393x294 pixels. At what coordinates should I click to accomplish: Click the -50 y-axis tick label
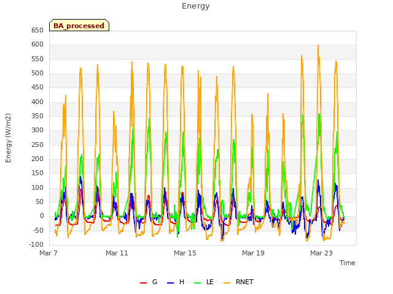pyautogui.click(x=37, y=230)
